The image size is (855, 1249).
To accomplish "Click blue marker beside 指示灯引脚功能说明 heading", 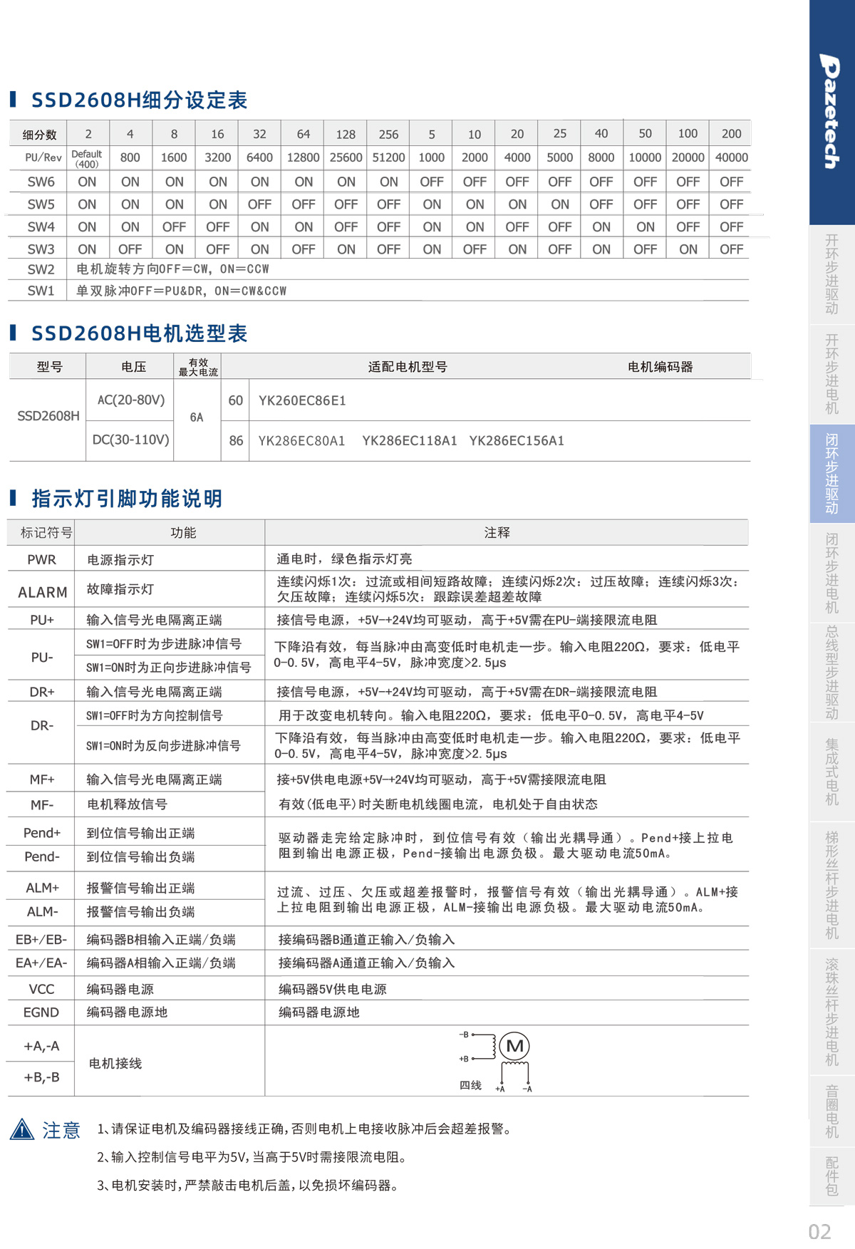I will (x=13, y=498).
